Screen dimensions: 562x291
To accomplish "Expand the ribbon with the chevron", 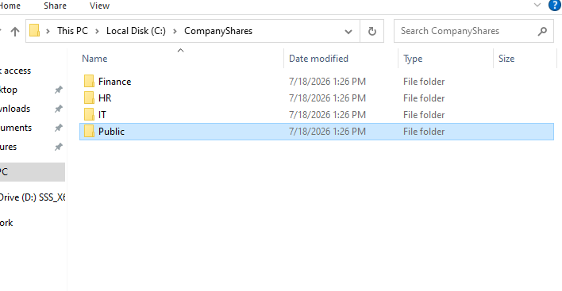I will coord(537,5).
